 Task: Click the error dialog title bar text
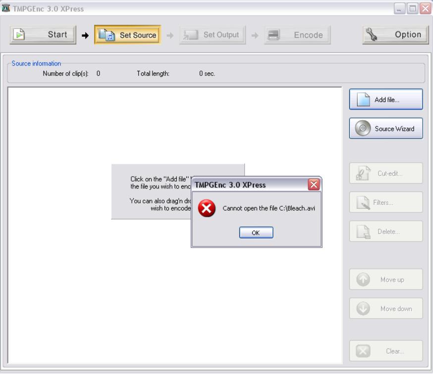(230, 185)
